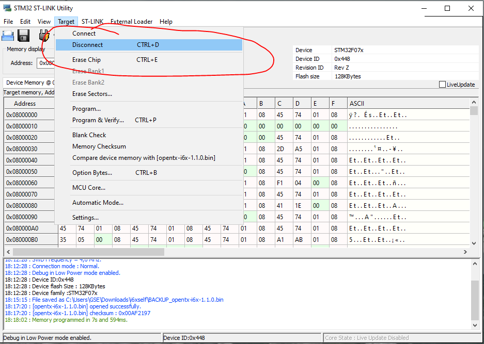Image resolution: width=484 pixels, height=344 pixels.
Task: Select Compare device memory with opentx bin
Action: point(144,158)
